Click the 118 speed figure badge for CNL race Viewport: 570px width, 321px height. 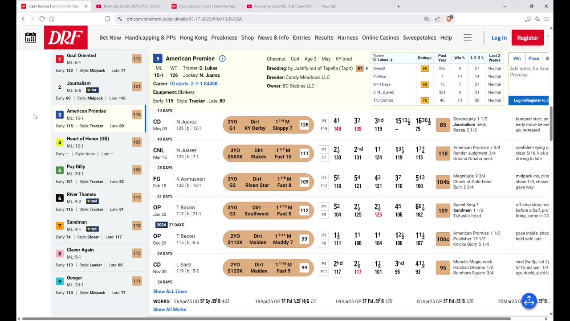point(443,153)
